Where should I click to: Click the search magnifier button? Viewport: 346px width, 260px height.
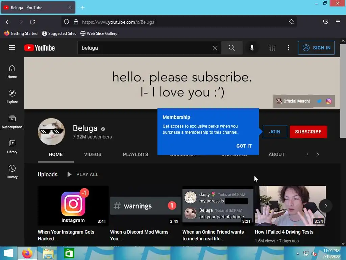tap(232, 48)
